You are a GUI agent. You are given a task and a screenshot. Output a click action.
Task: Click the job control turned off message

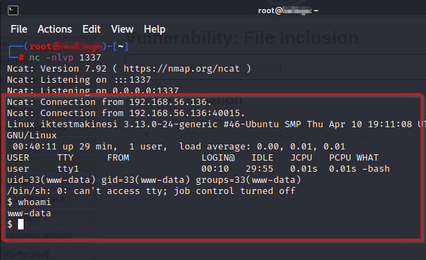coord(151,191)
